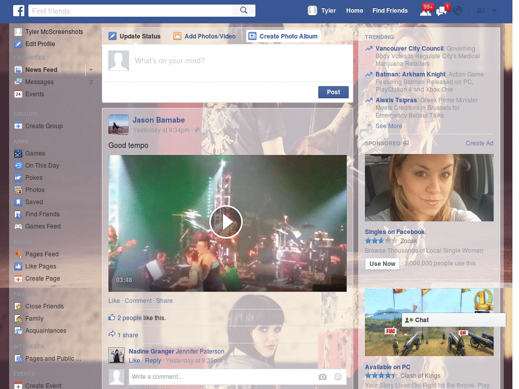The width and height of the screenshot is (519, 389).
Task: Click Reply on Nadine Granger's comment
Action: coord(153,361)
